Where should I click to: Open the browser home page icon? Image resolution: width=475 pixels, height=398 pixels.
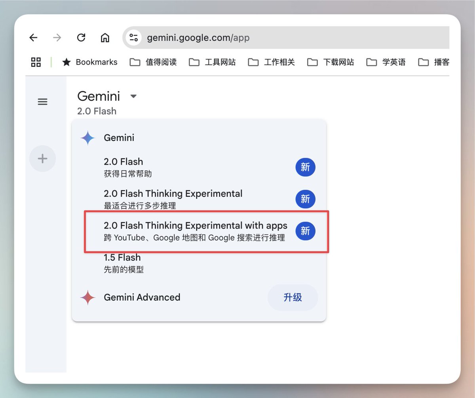pyautogui.click(x=105, y=38)
